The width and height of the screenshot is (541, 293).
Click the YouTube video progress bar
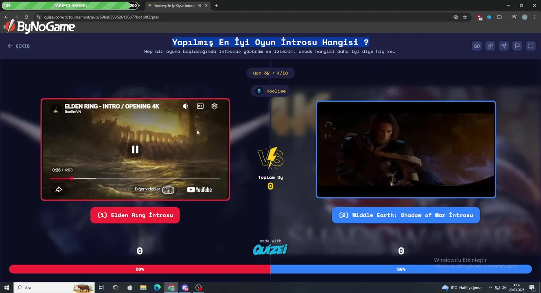[135, 179]
